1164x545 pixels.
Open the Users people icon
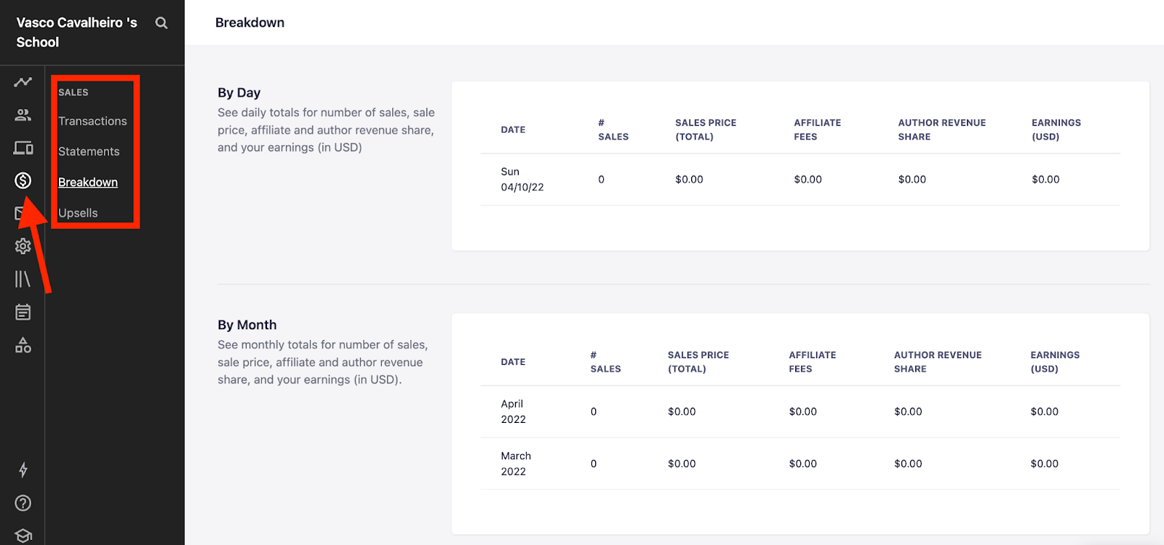[23, 115]
